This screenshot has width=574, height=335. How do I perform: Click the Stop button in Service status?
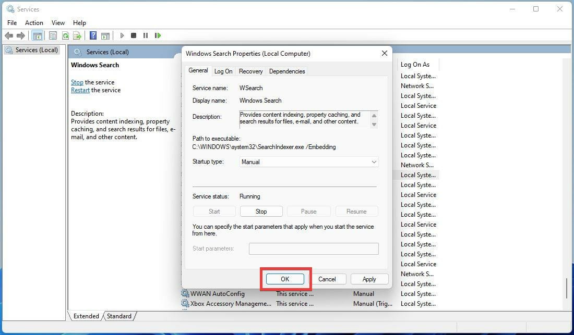[x=261, y=212]
